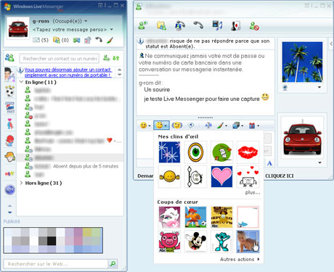
Task: Open the screen capture dropdown in chat toolbar
Action: pos(237,125)
